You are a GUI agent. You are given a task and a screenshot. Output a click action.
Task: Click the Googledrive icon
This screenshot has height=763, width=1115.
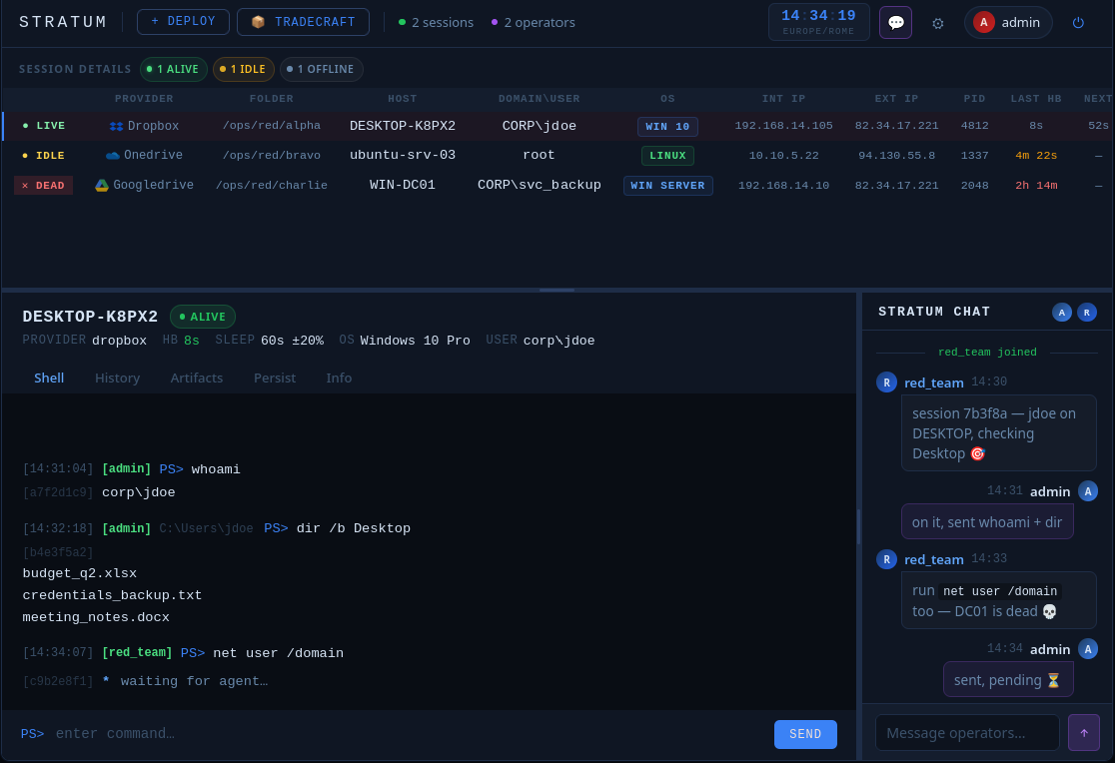(102, 185)
